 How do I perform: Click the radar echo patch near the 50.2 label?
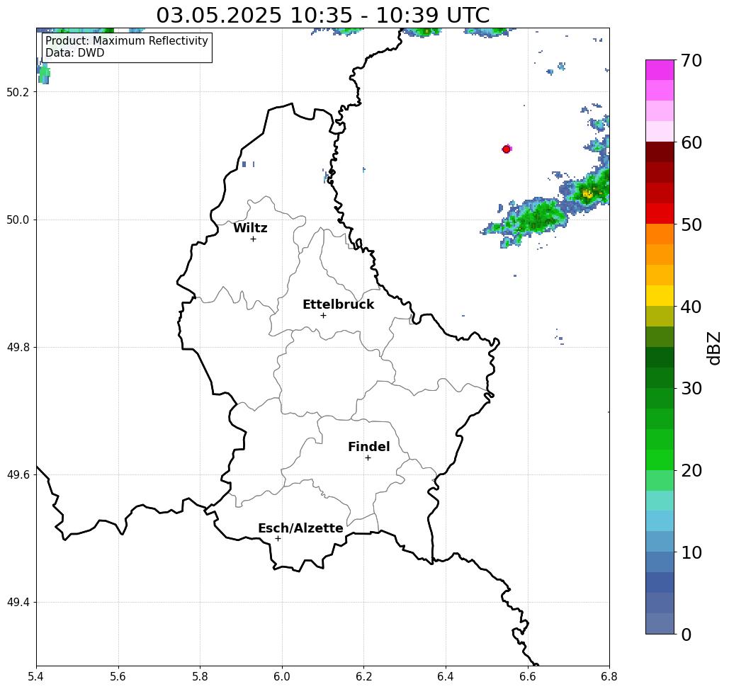coord(43,72)
